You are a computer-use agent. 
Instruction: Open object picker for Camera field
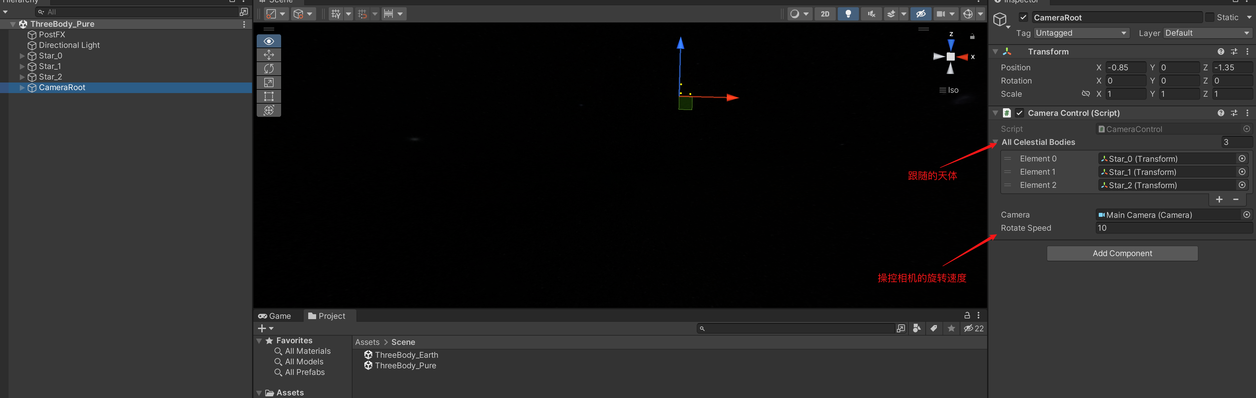[x=1247, y=215]
